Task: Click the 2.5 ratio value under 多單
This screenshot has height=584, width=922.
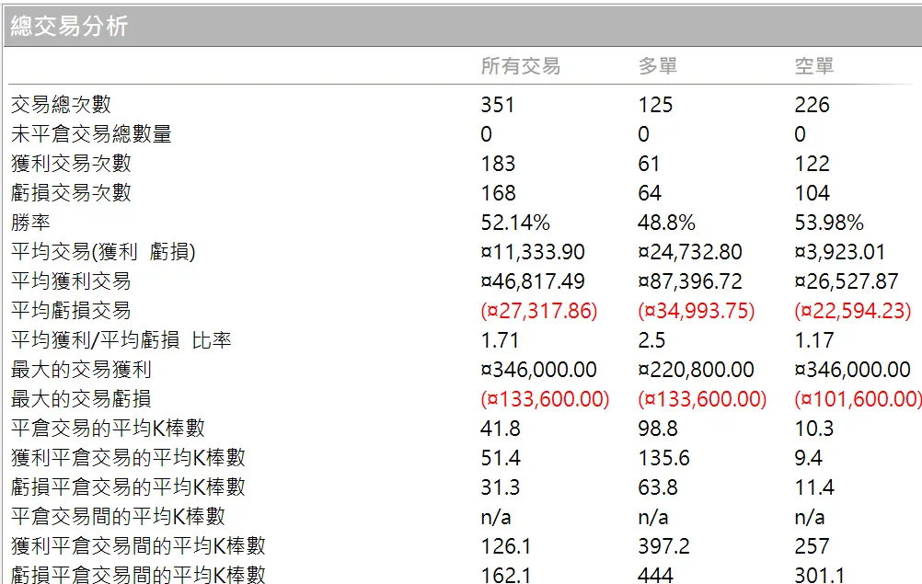Action: 651,340
